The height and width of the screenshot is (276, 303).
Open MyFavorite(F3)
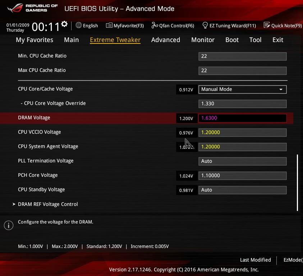(125, 26)
